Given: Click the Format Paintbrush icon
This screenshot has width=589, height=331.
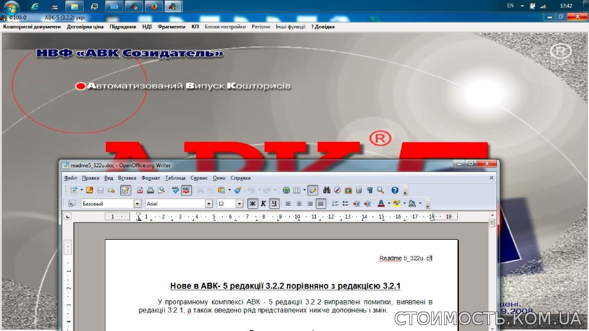Looking at the screenshot, I should [237, 190].
